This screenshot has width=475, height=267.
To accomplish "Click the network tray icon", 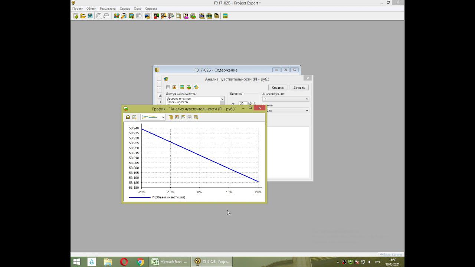I will [363, 262].
